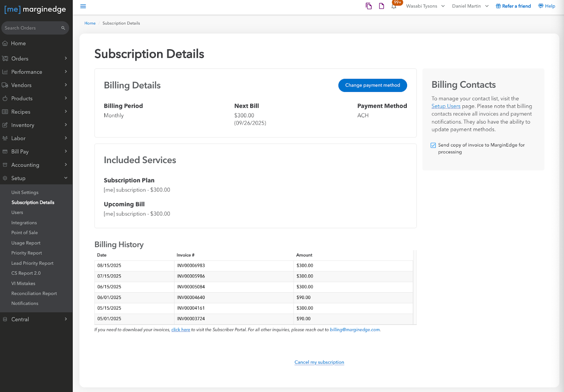Expand the Bill Pay sidebar section
Screen dimensions: 564x392
coord(35,151)
